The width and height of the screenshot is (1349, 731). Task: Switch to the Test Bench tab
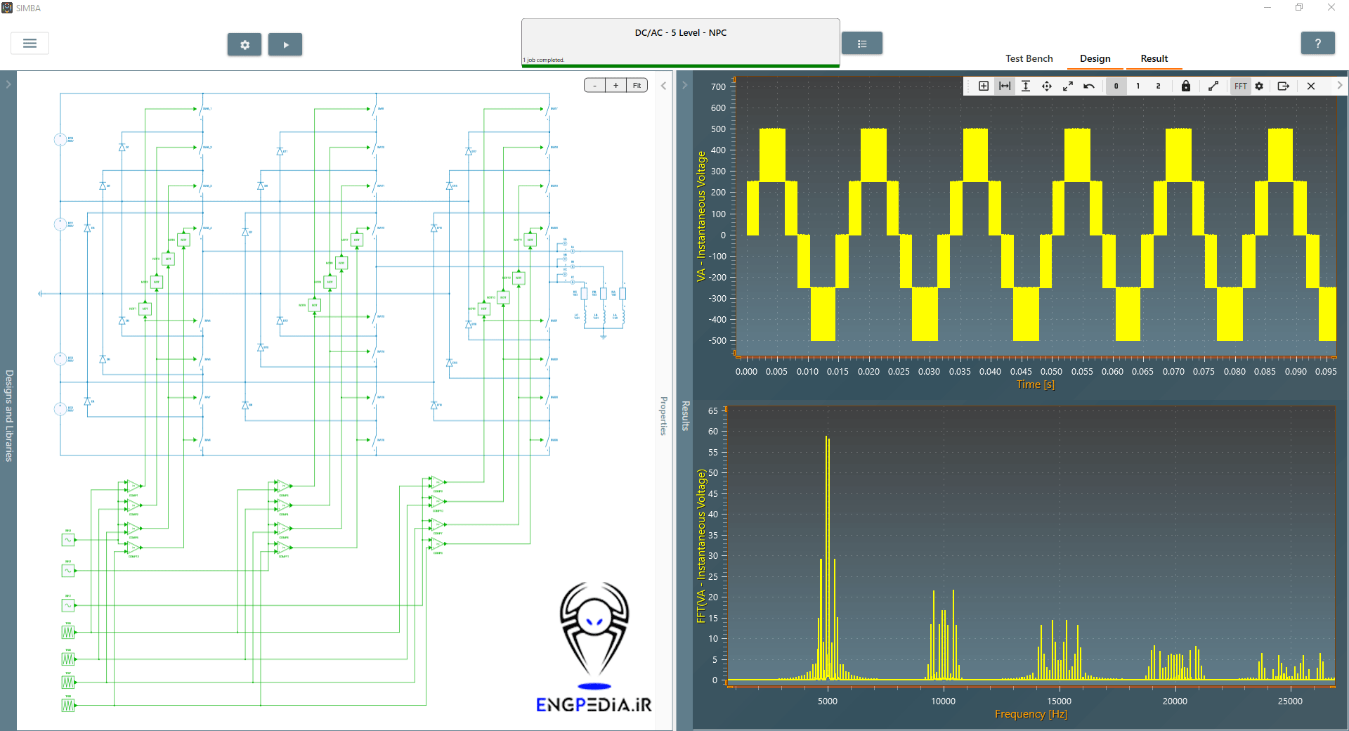pyautogui.click(x=1029, y=58)
